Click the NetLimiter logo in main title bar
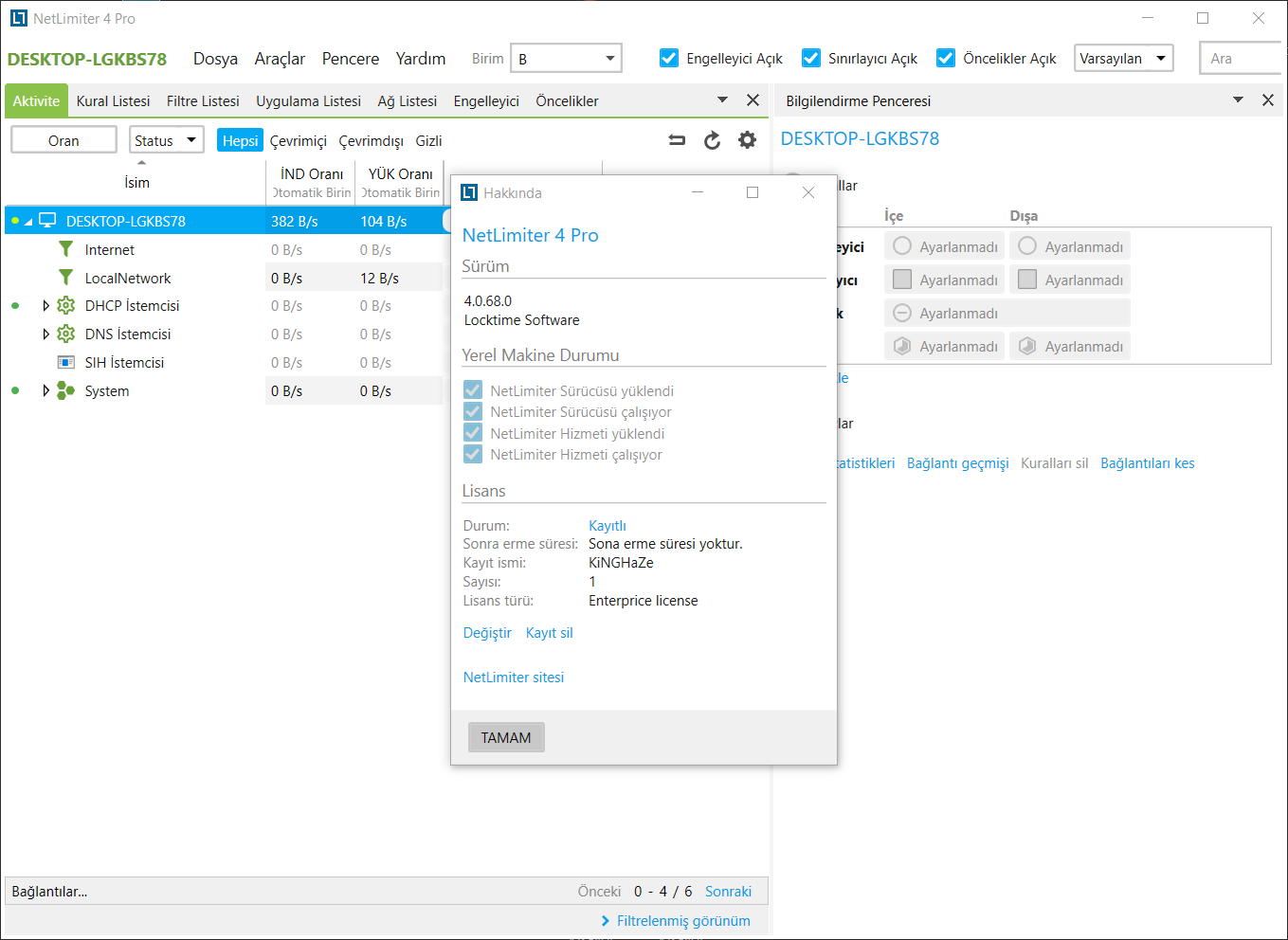The width and height of the screenshot is (1288, 940). point(18,18)
